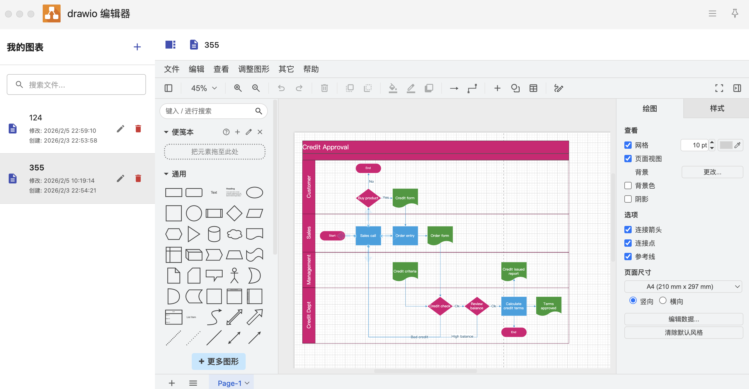The width and height of the screenshot is (749, 389).
Task: Click the zoom in magnifier icon
Action: (x=238, y=88)
